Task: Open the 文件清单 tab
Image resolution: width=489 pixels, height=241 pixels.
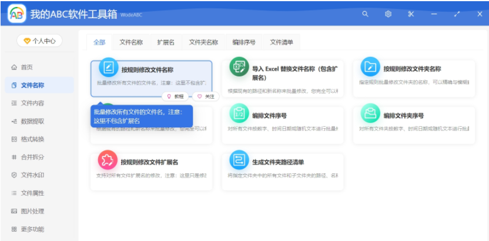Action: [282, 42]
